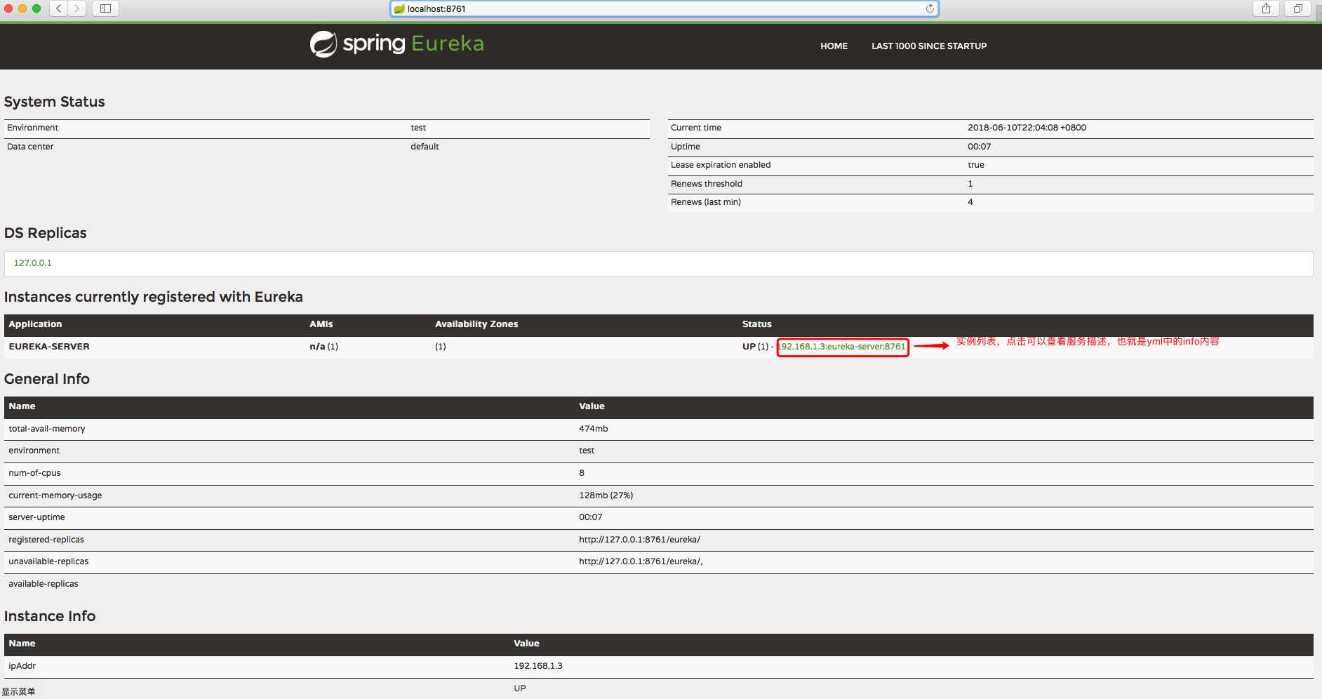Click the Availability Zones column header
Image resolution: width=1322 pixels, height=699 pixels.
pos(476,324)
